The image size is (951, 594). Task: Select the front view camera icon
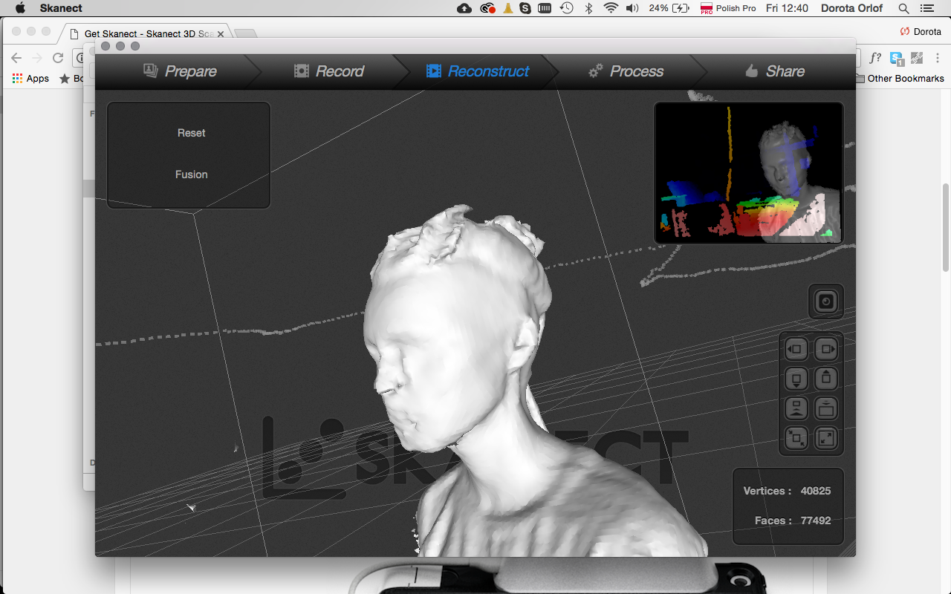[x=796, y=408]
